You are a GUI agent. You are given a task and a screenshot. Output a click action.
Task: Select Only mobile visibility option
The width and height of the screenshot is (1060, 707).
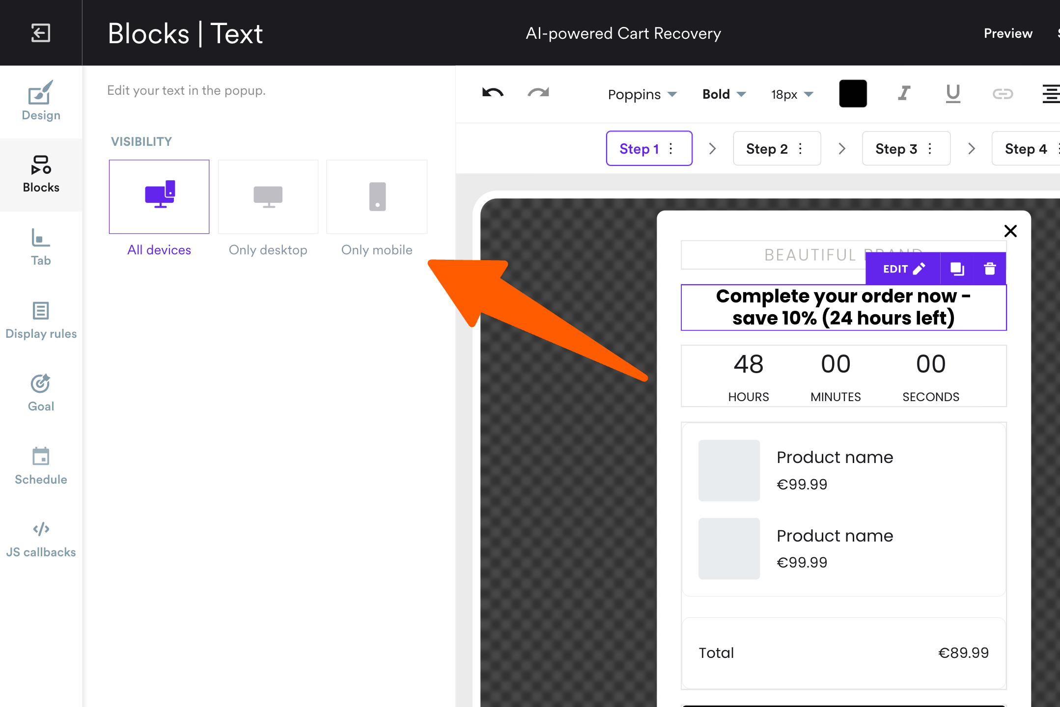(377, 197)
